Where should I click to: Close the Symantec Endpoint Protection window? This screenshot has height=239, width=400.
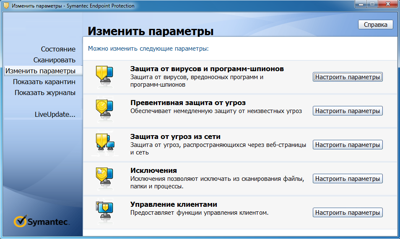coord(388,4)
